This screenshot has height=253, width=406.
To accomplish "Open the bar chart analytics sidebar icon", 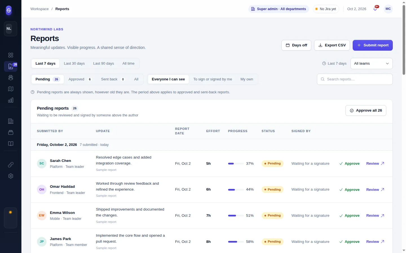I will point(11,100).
